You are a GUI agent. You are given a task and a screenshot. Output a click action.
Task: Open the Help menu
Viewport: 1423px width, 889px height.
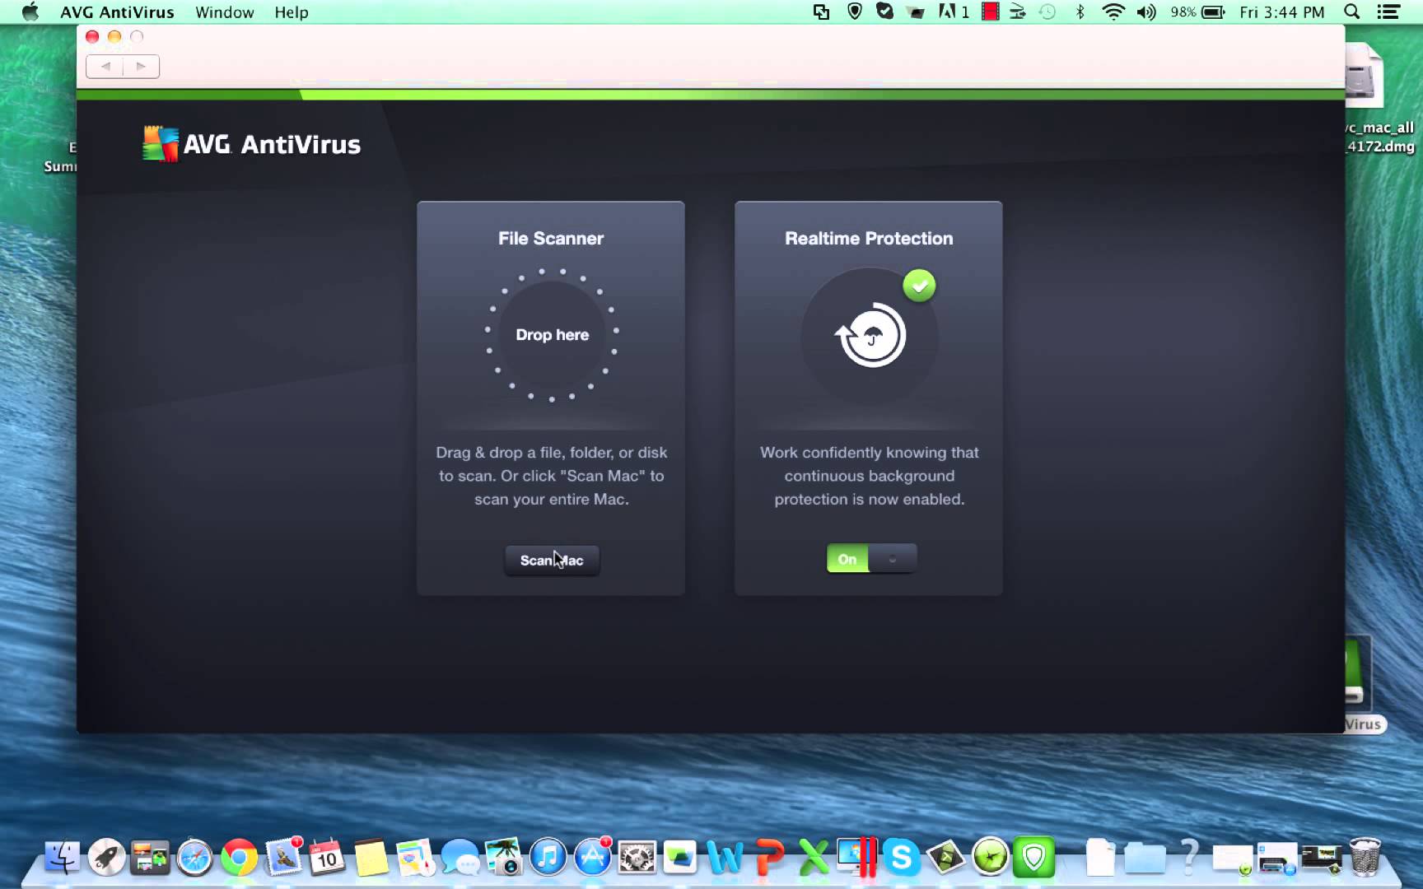(x=291, y=12)
